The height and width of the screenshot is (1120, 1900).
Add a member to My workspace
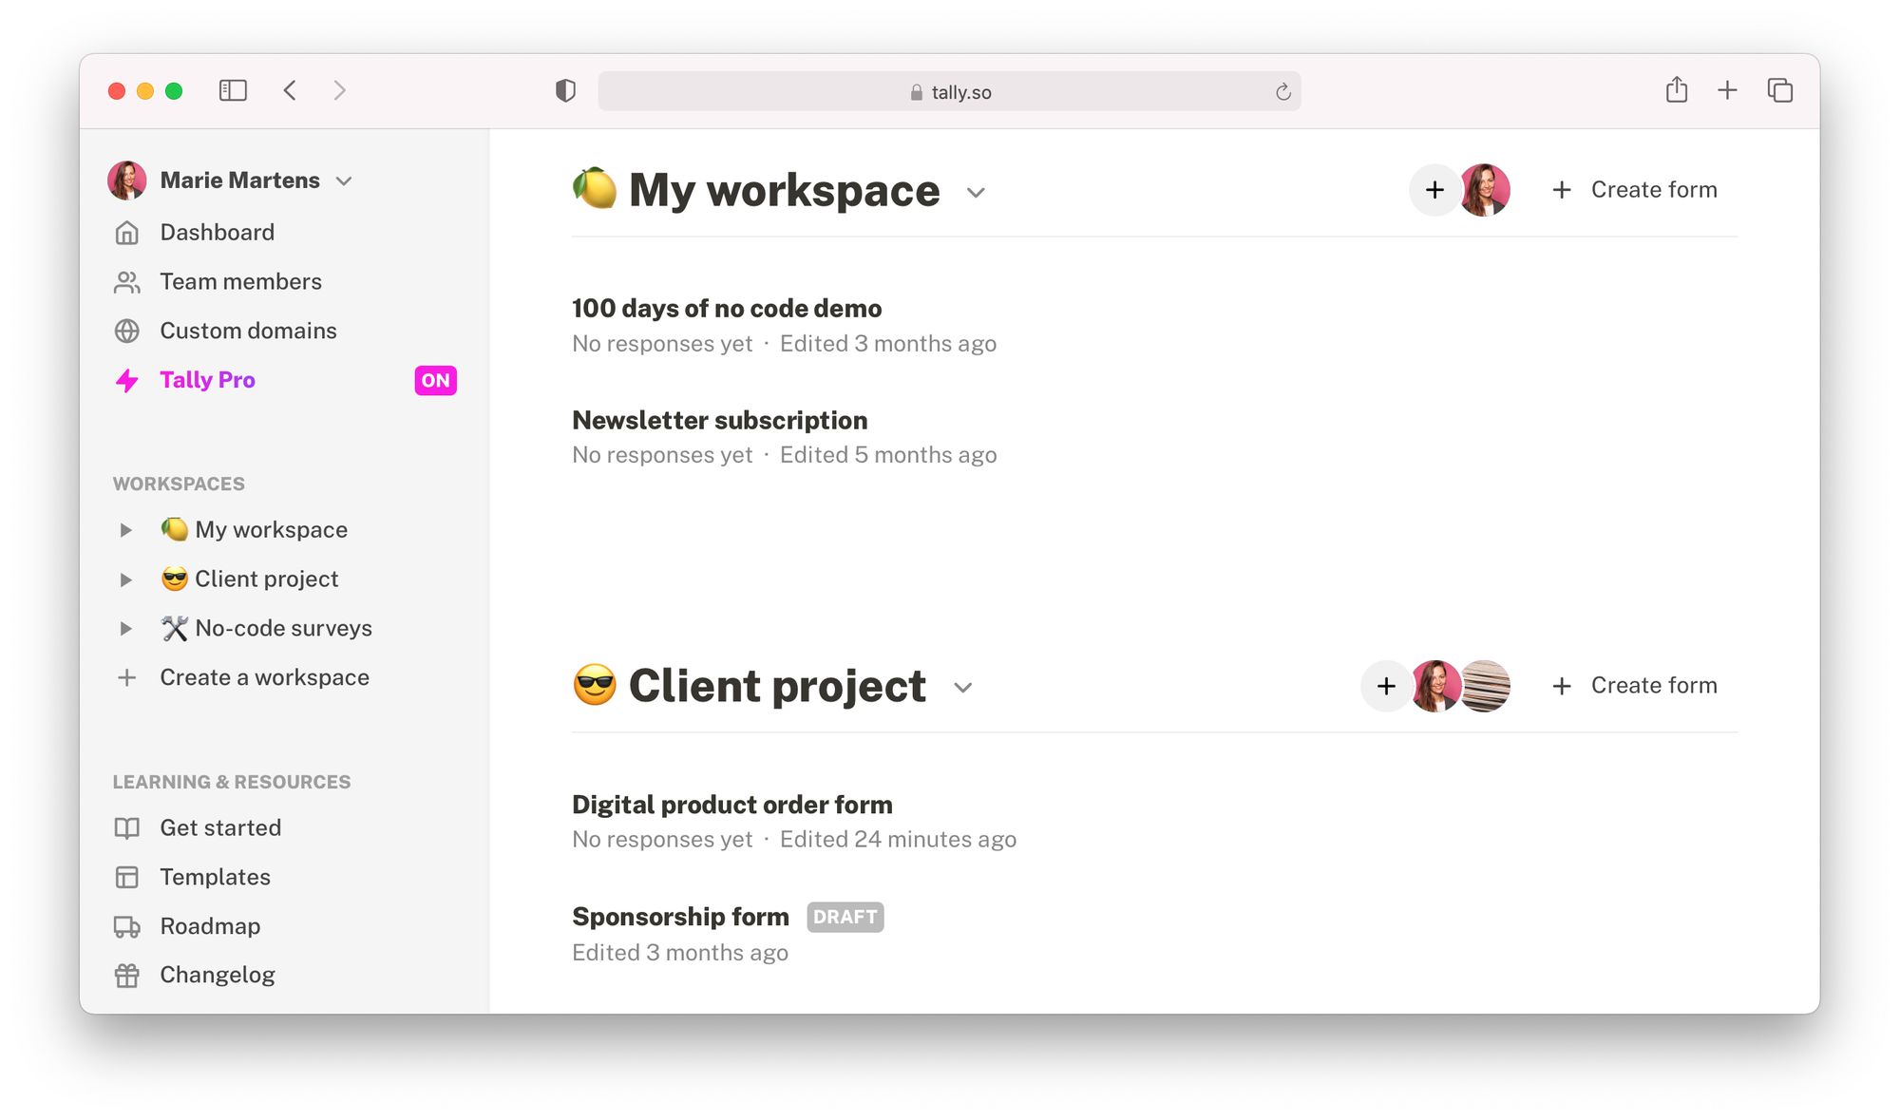[1434, 190]
